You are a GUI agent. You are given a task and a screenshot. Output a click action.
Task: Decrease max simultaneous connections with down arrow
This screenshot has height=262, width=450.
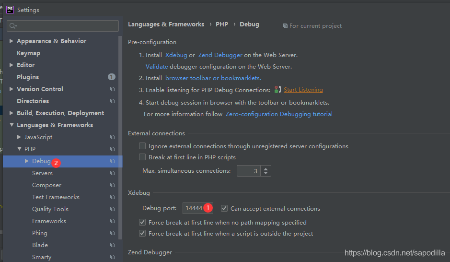(266, 173)
